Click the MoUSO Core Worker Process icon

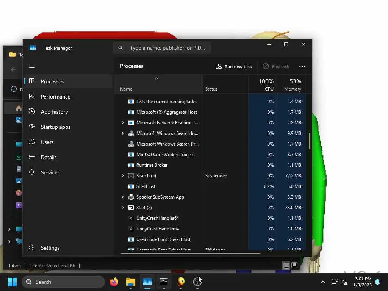click(131, 155)
